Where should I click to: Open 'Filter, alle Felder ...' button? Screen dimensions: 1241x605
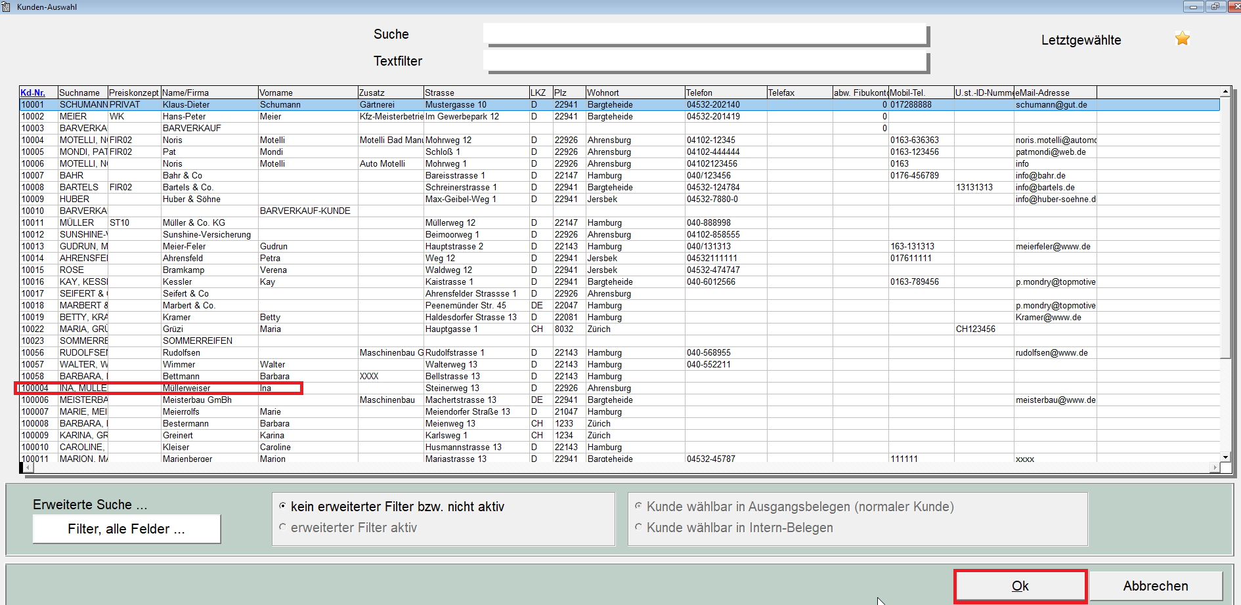pyautogui.click(x=127, y=529)
